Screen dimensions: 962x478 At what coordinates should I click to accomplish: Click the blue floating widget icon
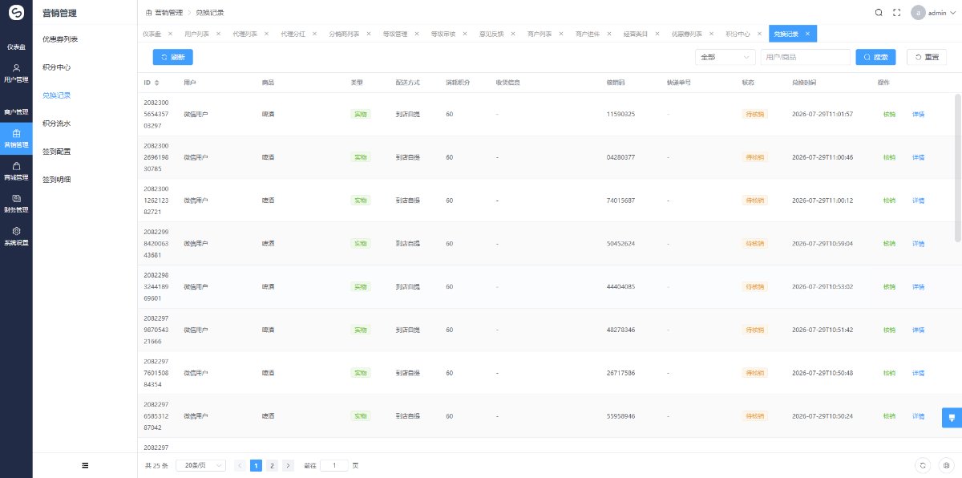pos(952,417)
